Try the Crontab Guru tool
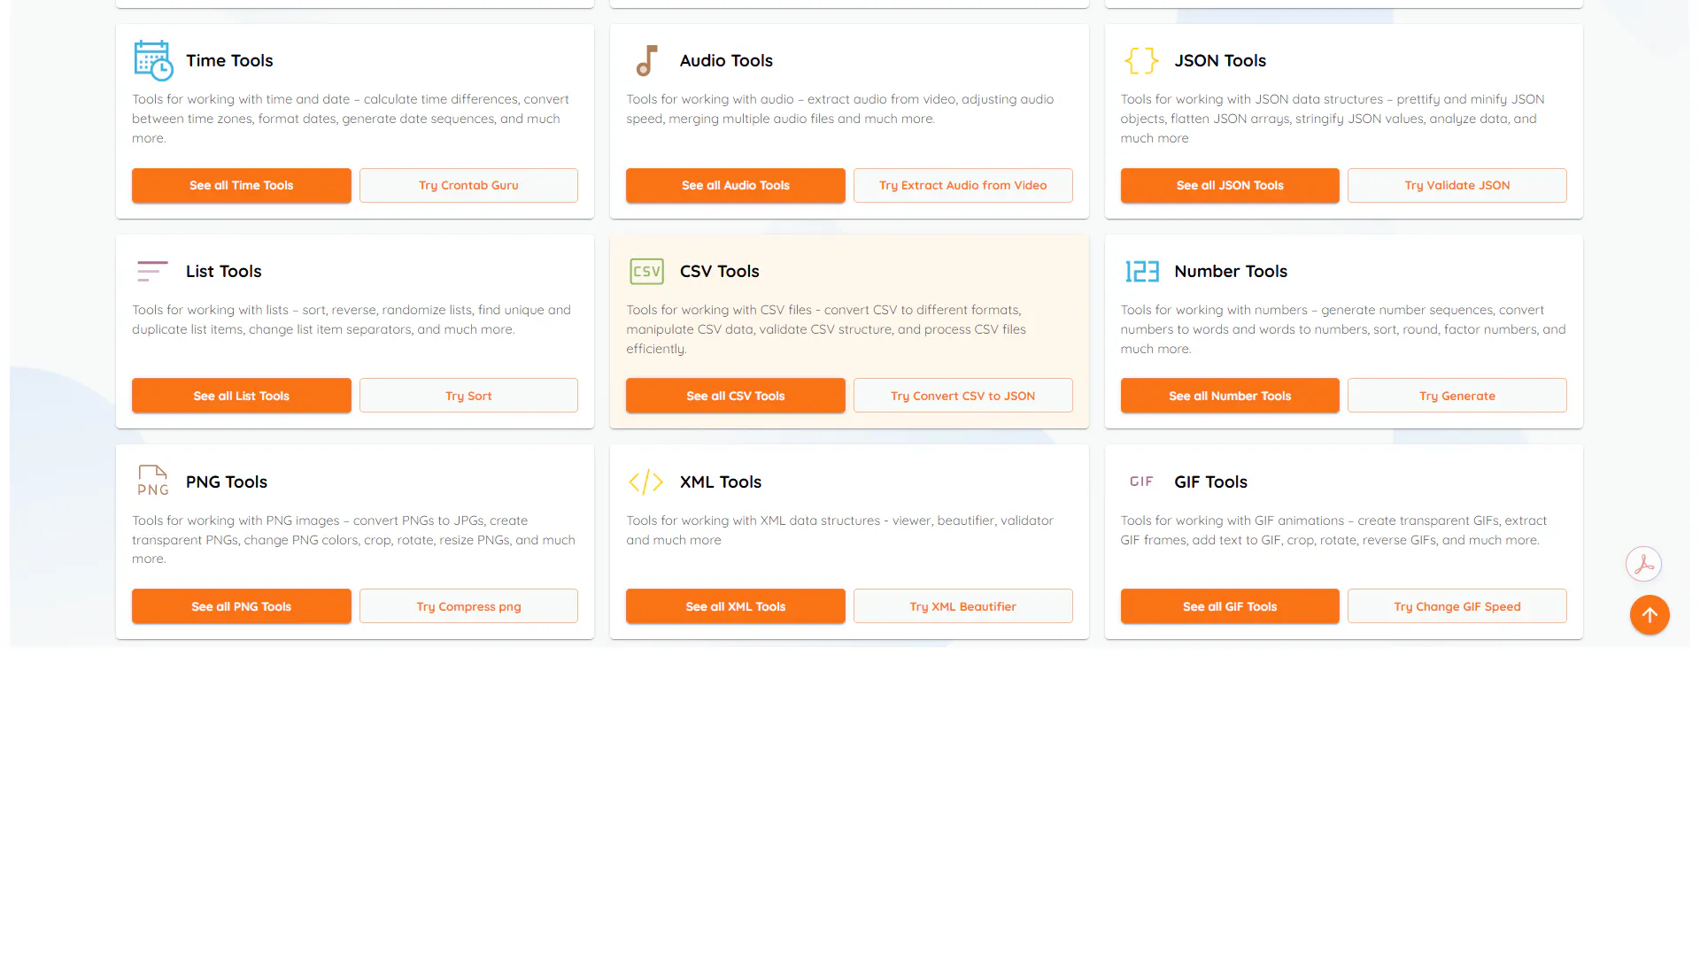The image size is (1700, 956). [x=468, y=185]
